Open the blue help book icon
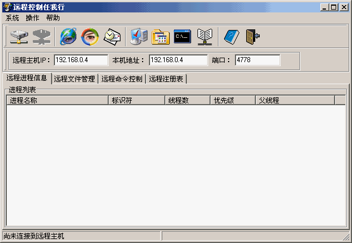This screenshot has width=352, height=243. point(231,37)
